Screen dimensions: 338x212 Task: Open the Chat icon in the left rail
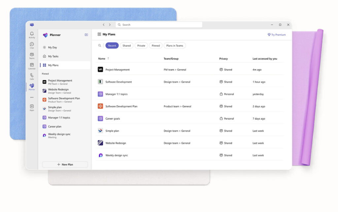pos(32,45)
